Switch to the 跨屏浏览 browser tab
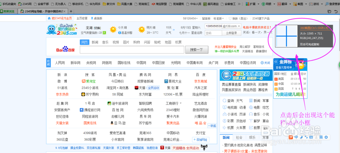The height and width of the screenshot is (153, 340). point(8,11)
